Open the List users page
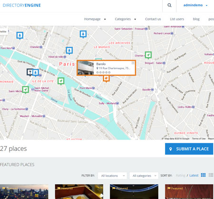 177,19
